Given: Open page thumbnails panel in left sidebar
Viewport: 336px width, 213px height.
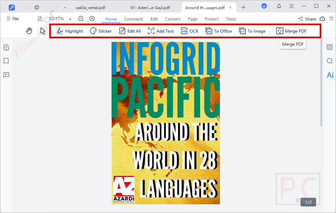Looking at the screenshot, I should click(x=6, y=47).
